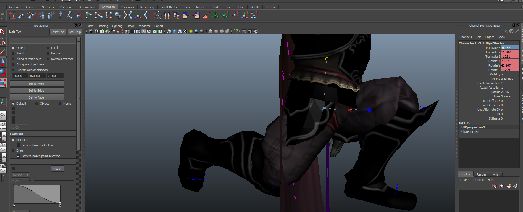This screenshot has width=523, height=212.
Task: Open the Panels viewport menu
Action: [159, 26]
